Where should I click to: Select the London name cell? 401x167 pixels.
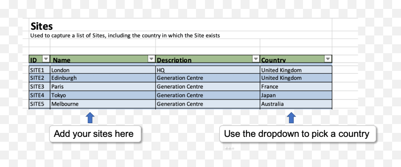[103, 70]
